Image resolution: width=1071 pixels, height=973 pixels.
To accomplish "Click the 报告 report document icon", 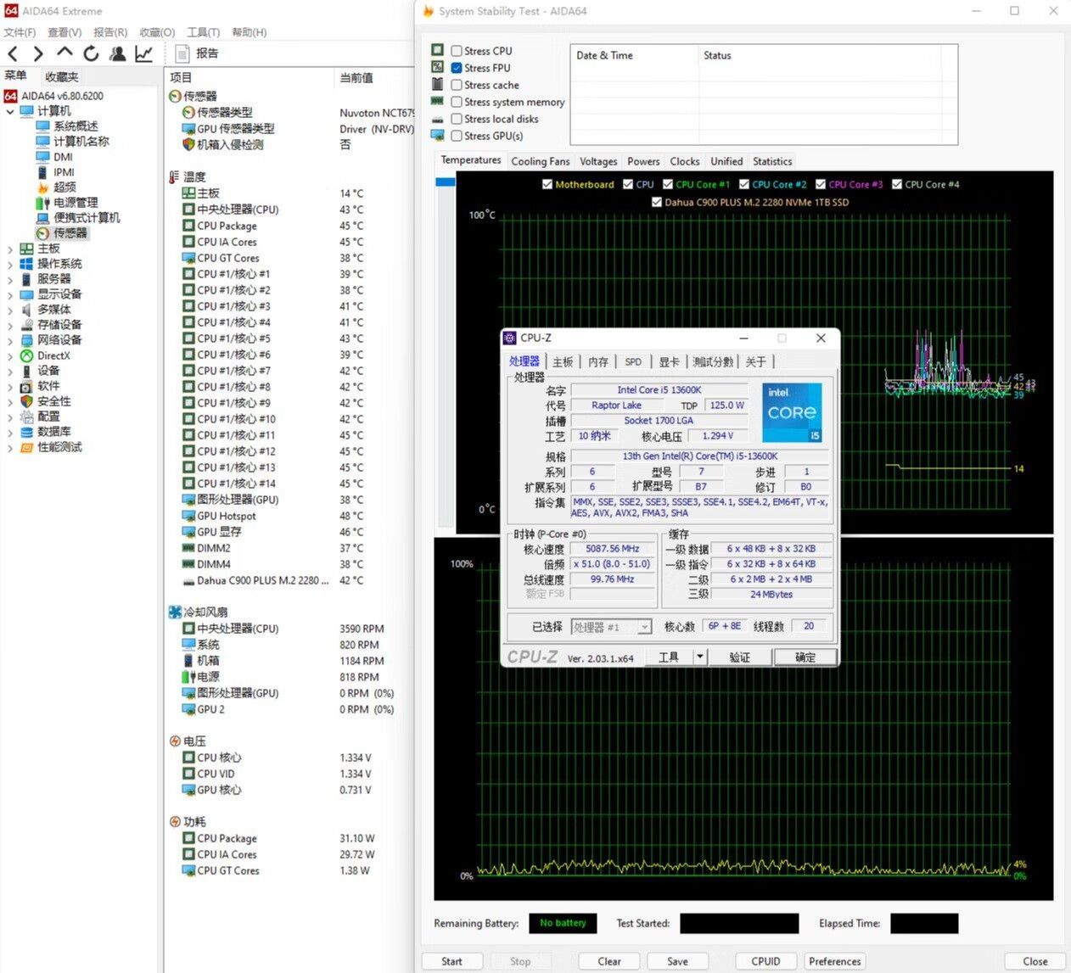I will click(x=182, y=53).
